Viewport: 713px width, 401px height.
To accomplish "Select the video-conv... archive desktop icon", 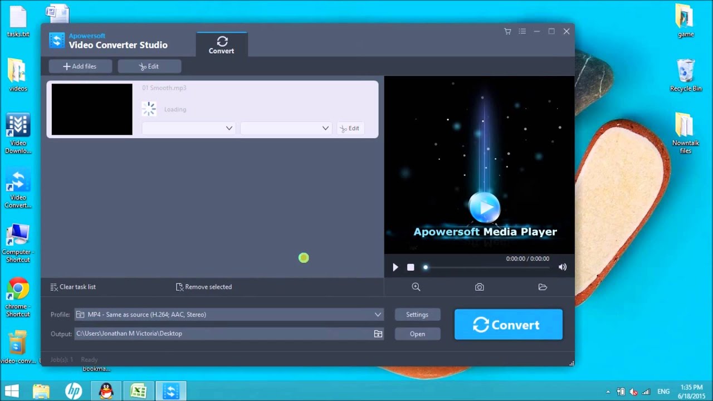I will 18,348.
